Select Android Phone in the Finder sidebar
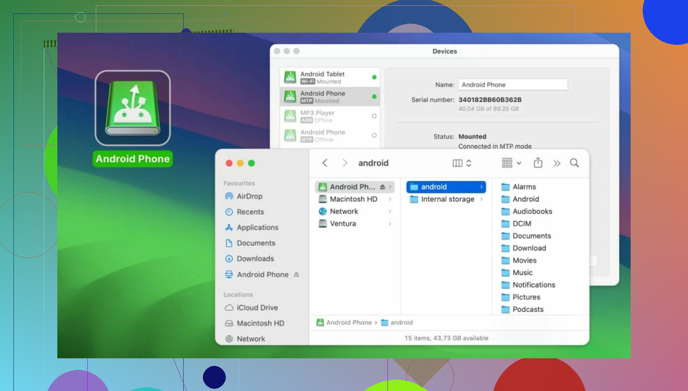Viewport: 688px width, 391px height. point(257,275)
